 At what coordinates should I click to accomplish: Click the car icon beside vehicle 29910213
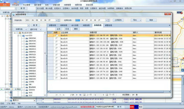pos(27,49)
